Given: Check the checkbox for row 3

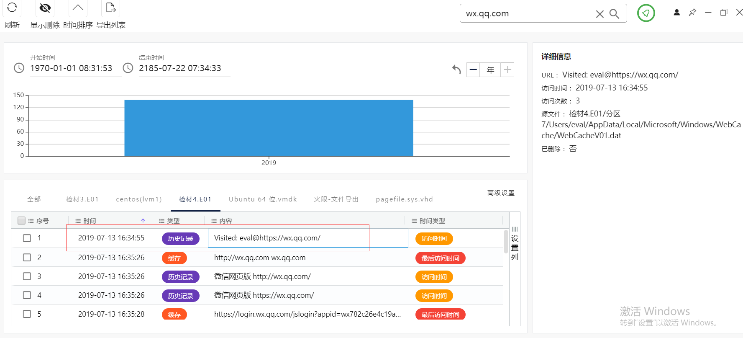Looking at the screenshot, I should (x=27, y=276).
